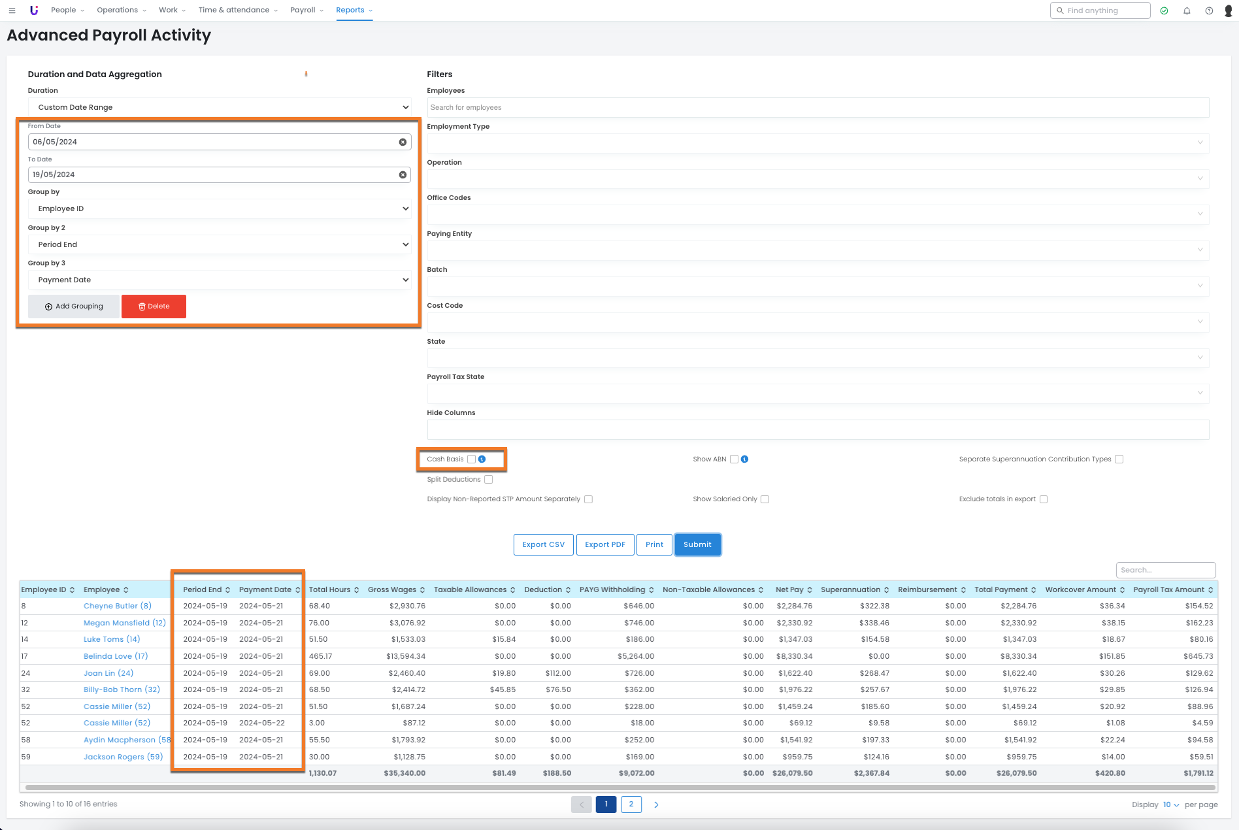
Task: Clear the From Date field
Action: 403,142
